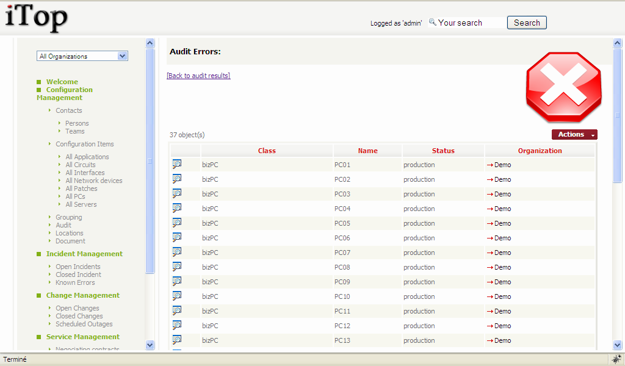Open details icon for PC11 row
Screen dimensions: 625x366
click(x=177, y=310)
